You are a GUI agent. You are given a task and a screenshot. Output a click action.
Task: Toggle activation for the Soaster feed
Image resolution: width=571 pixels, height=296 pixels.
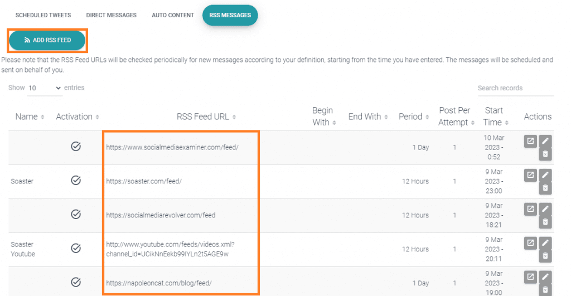click(76, 180)
